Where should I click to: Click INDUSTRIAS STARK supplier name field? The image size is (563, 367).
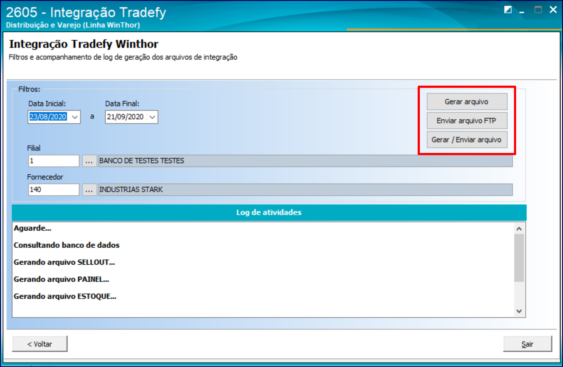[x=305, y=190]
